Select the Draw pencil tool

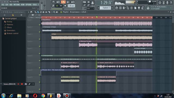point(35,12)
